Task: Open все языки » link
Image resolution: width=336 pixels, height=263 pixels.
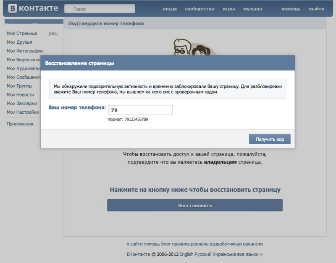Action: click(250, 255)
